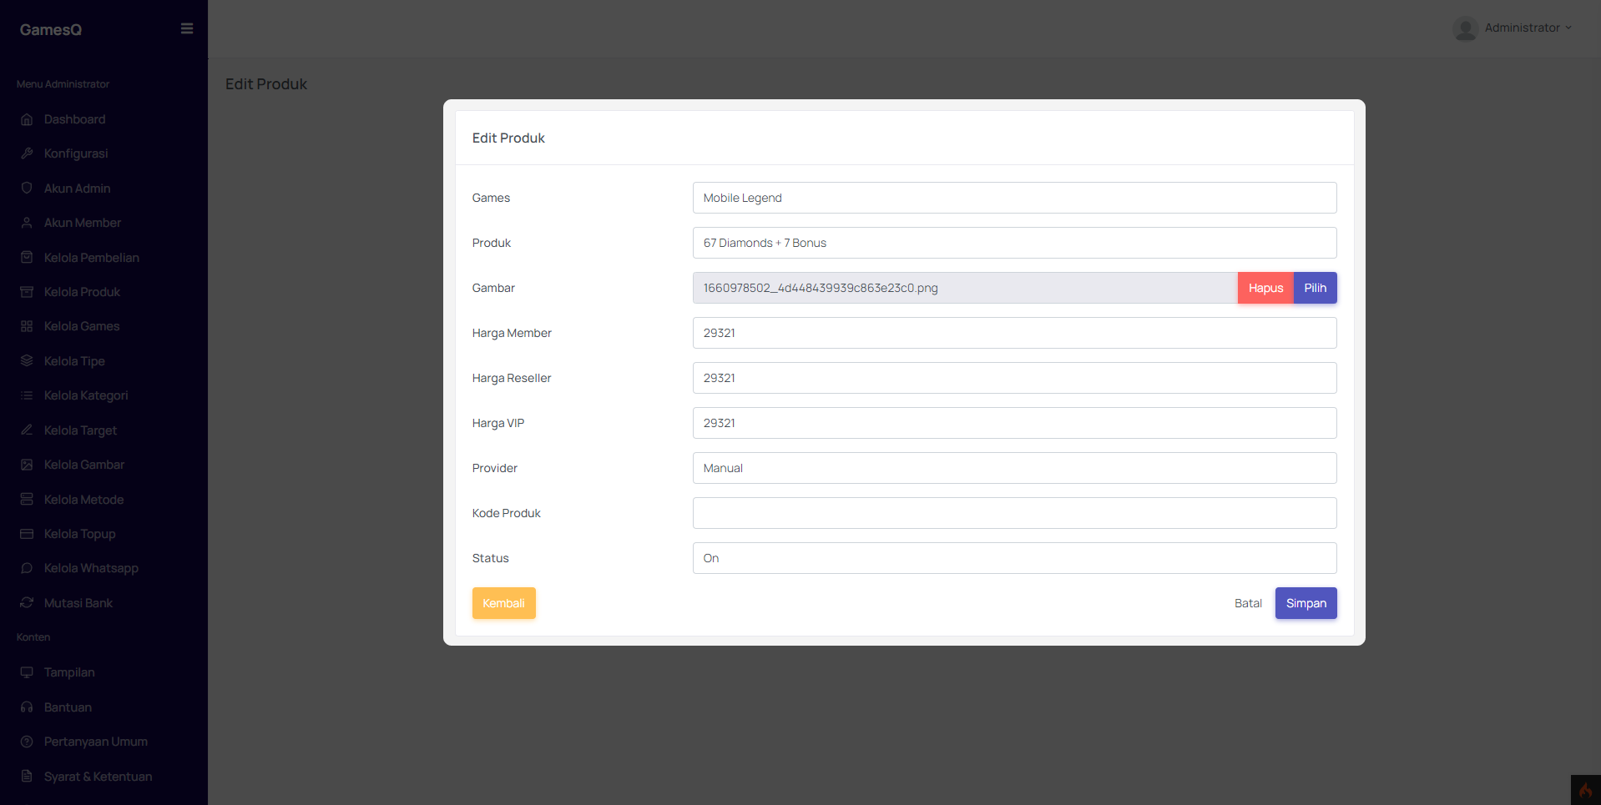Click the Kelola Whatsapp chat icon

[x=27, y=568]
